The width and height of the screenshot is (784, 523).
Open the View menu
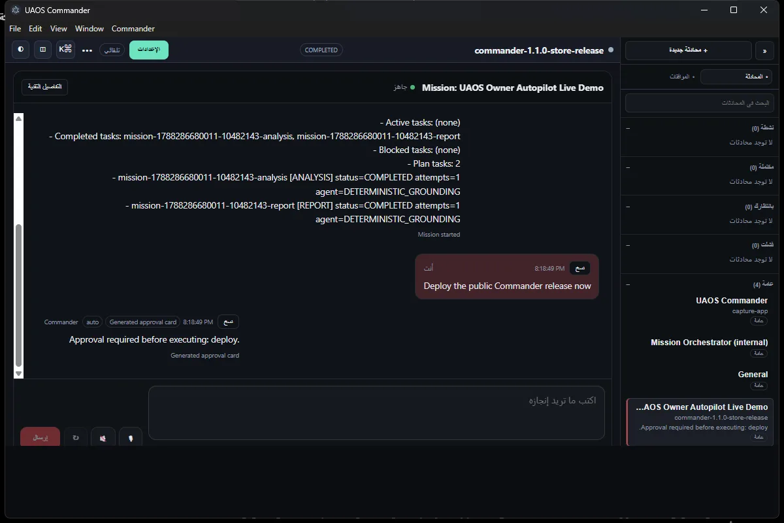pyautogui.click(x=59, y=29)
